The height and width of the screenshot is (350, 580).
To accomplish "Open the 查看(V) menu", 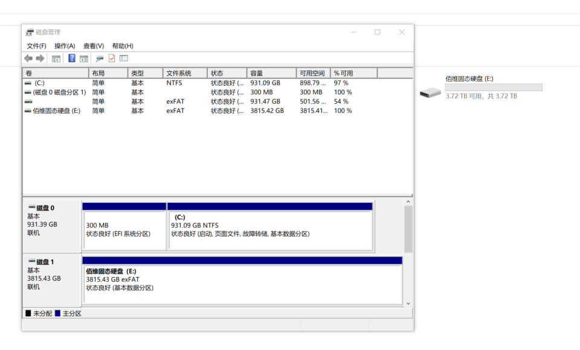I will tap(94, 46).
